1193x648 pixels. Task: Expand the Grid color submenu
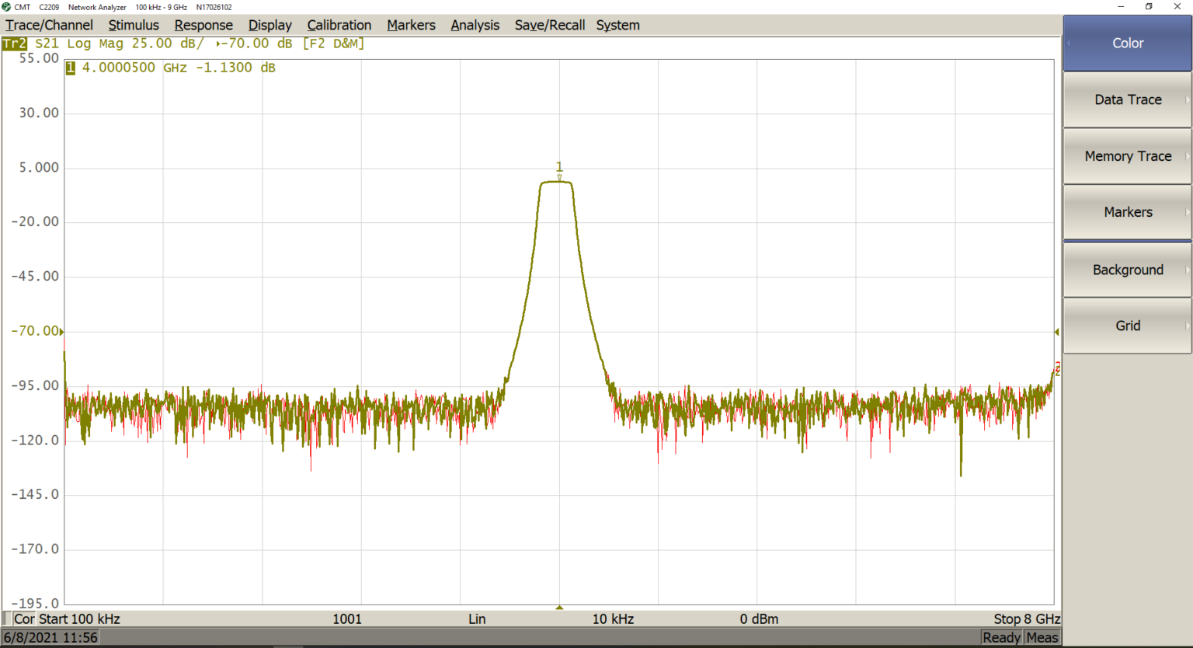click(1128, 326)
